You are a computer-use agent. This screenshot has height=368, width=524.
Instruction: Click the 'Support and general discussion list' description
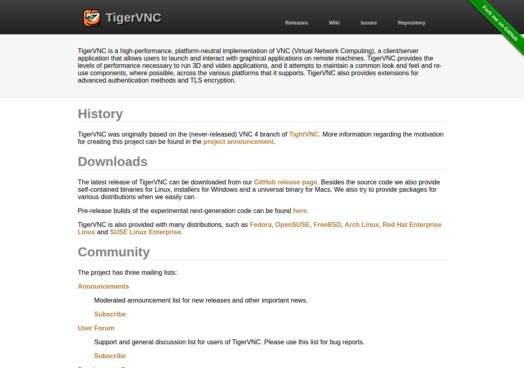(x=229, y=342)
